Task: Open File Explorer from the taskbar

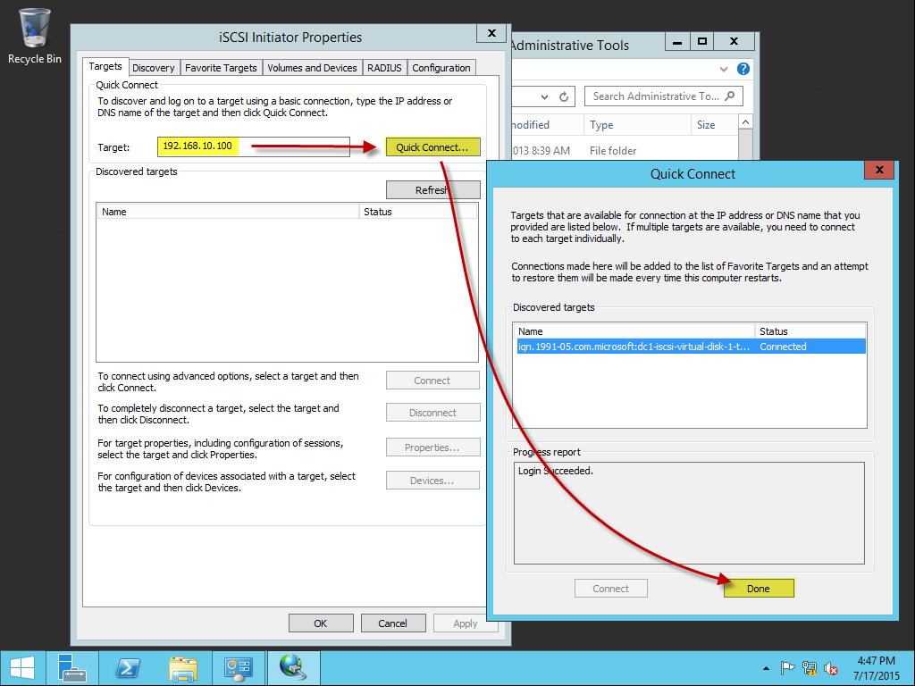Action: 182,668
